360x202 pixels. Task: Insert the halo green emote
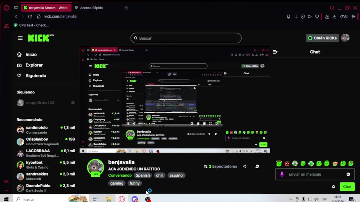point(279,163)
